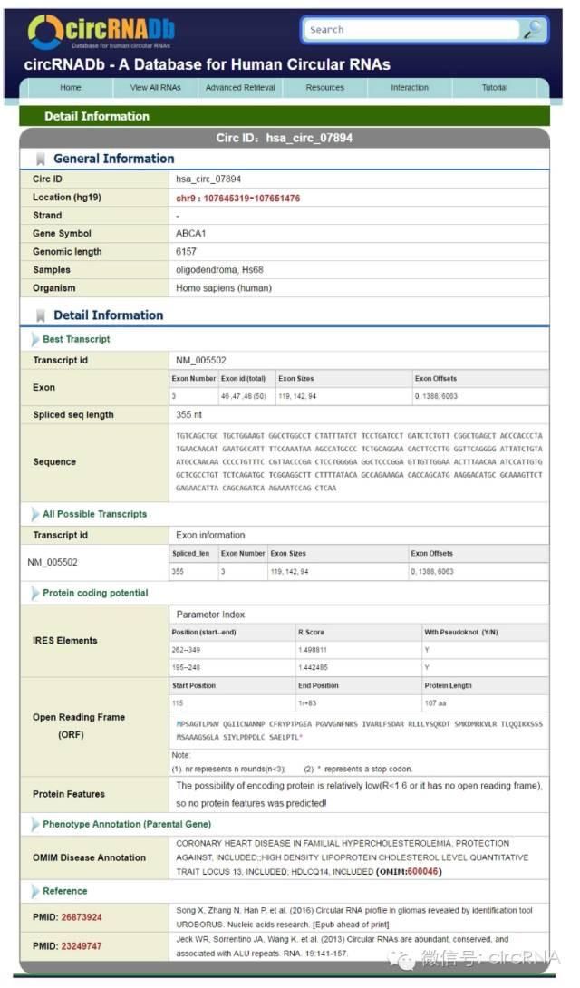Open the Home menu tab
The image size is (580, 988).
coord(70,88)
